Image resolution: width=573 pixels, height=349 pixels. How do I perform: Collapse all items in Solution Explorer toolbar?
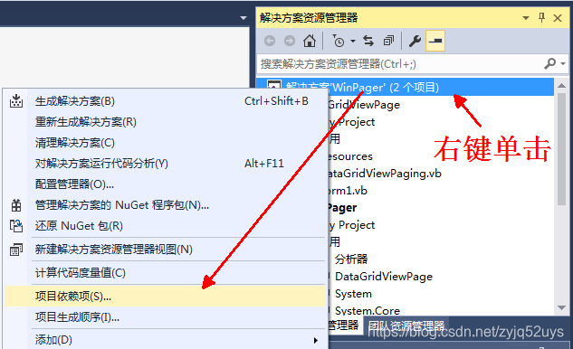click(x=388, y=41)
